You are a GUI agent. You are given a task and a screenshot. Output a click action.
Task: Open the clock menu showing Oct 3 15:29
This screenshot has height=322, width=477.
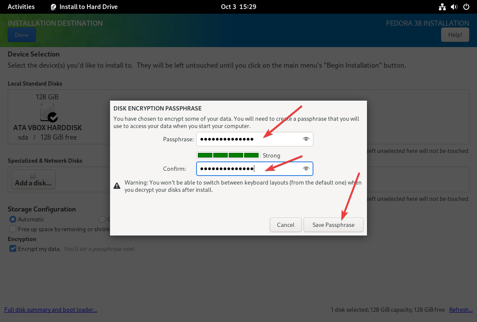pos(238,7)
